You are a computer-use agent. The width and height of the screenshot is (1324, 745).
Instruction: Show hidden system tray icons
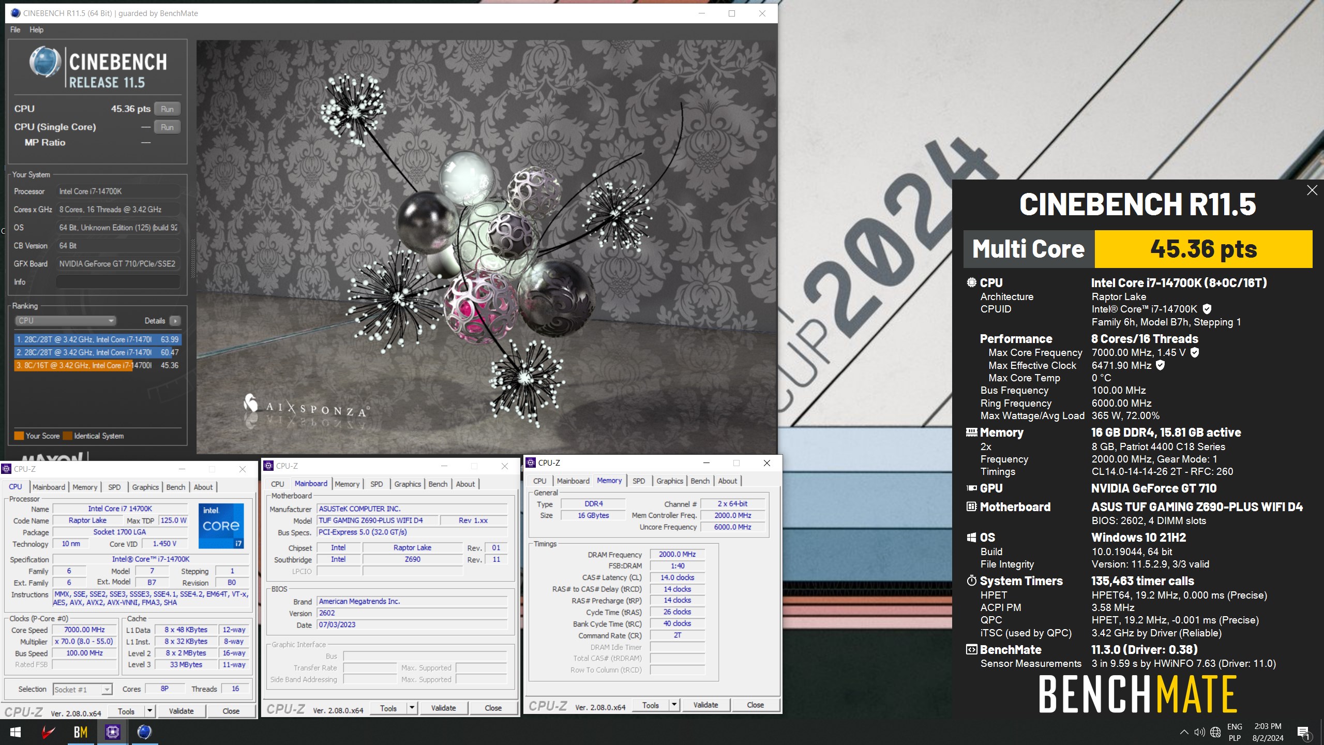(1183, 732)
